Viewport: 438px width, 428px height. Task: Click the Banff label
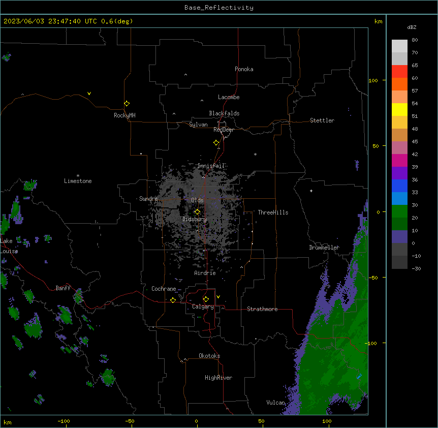tap(63, 288)
